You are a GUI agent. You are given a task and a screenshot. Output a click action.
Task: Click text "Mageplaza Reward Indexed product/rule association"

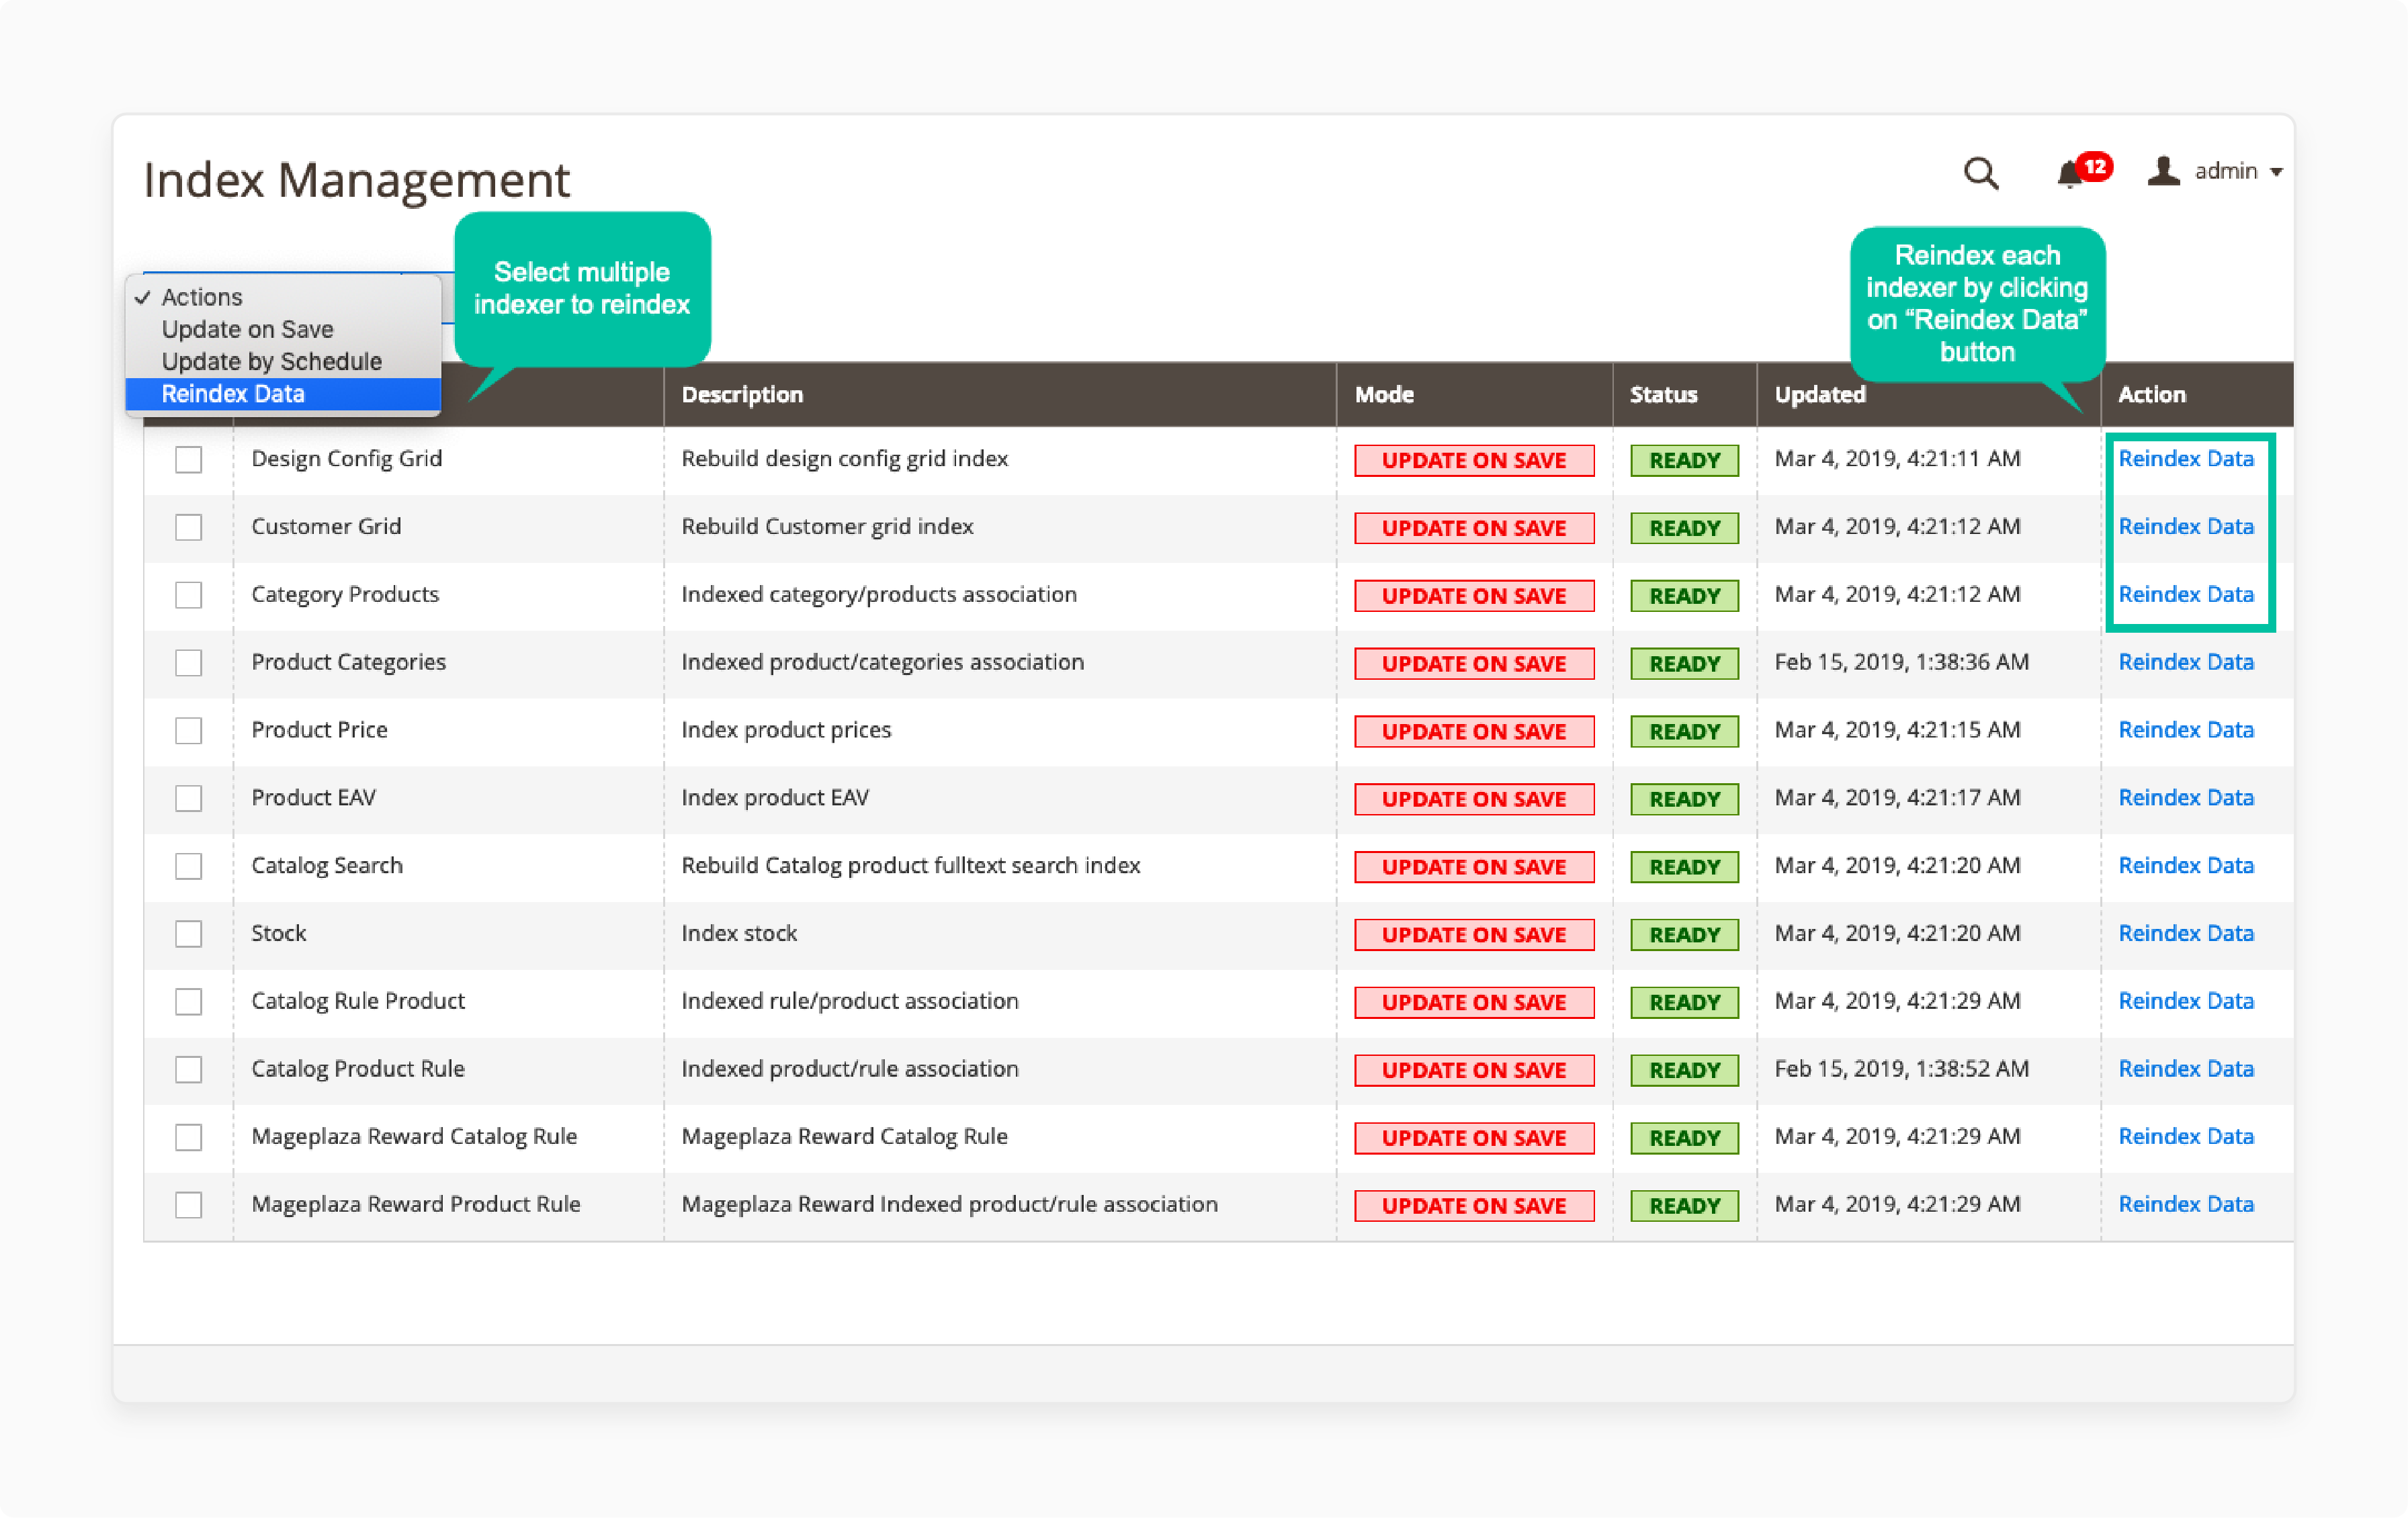click(x=949, y=1204)
